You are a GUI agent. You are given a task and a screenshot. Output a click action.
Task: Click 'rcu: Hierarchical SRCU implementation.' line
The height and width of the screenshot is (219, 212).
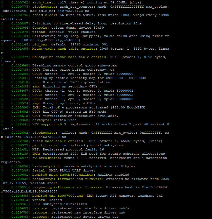click(72, 82)
